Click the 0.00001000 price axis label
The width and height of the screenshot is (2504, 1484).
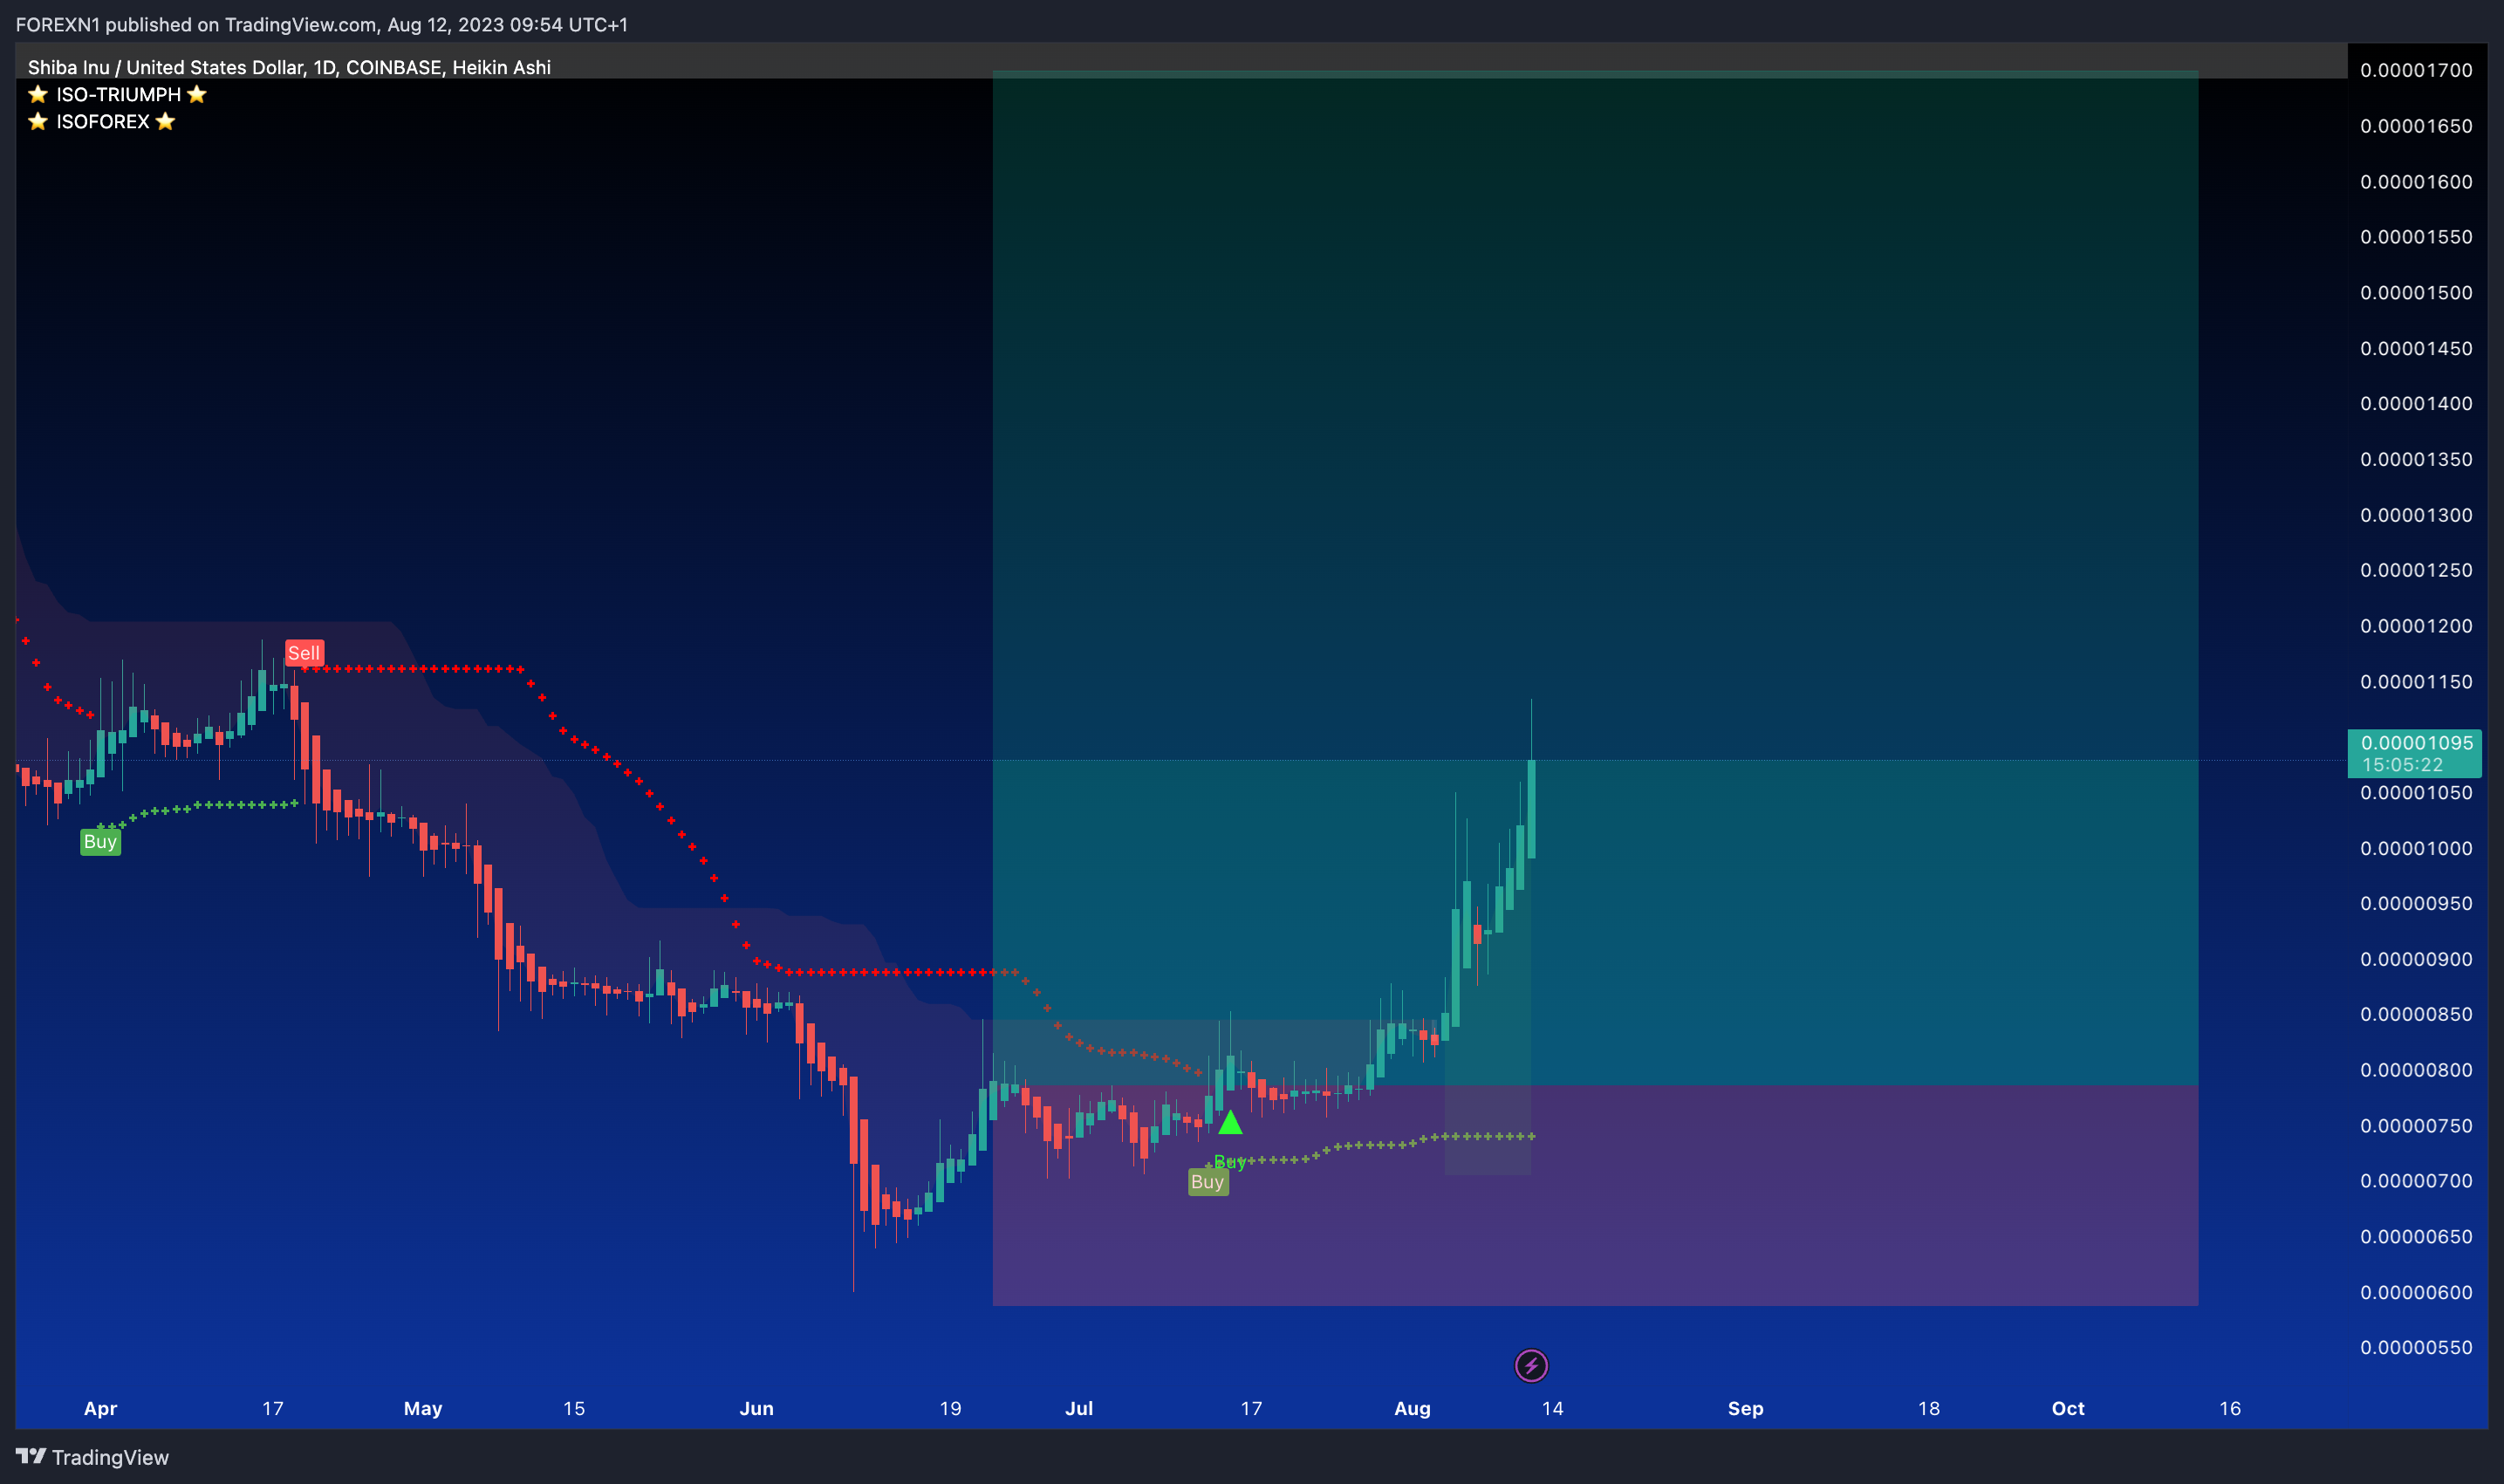click(2416, 848)
